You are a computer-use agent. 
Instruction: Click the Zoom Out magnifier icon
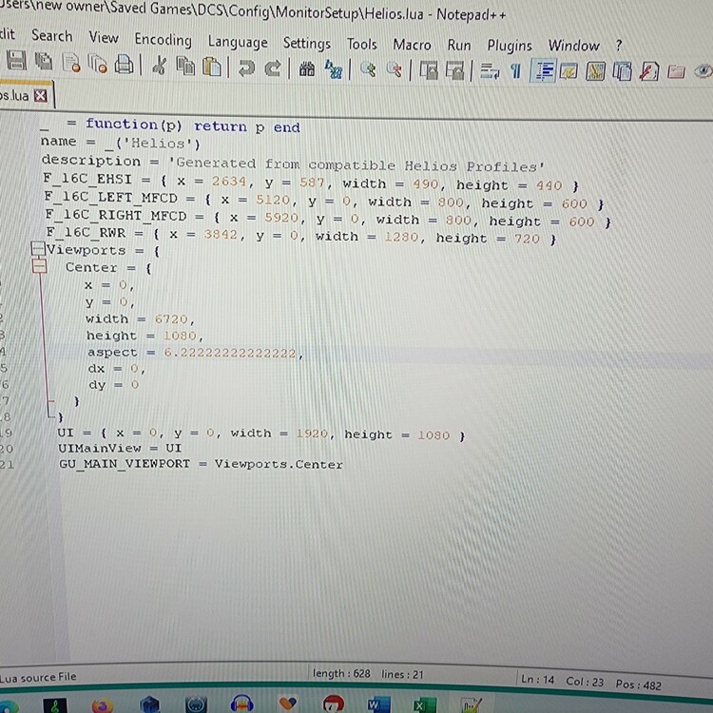(x=394, y=70)
